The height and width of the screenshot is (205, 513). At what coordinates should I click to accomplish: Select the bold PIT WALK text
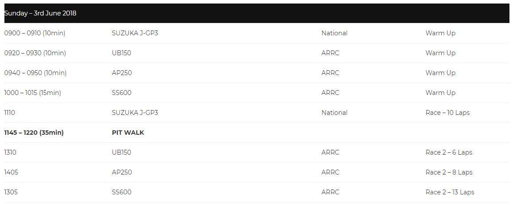[x=128, y=133]
